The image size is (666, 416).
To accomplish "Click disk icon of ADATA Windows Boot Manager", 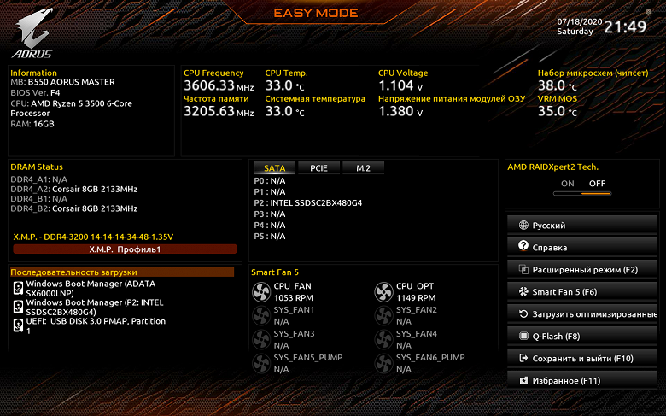I will pos(18,289).
